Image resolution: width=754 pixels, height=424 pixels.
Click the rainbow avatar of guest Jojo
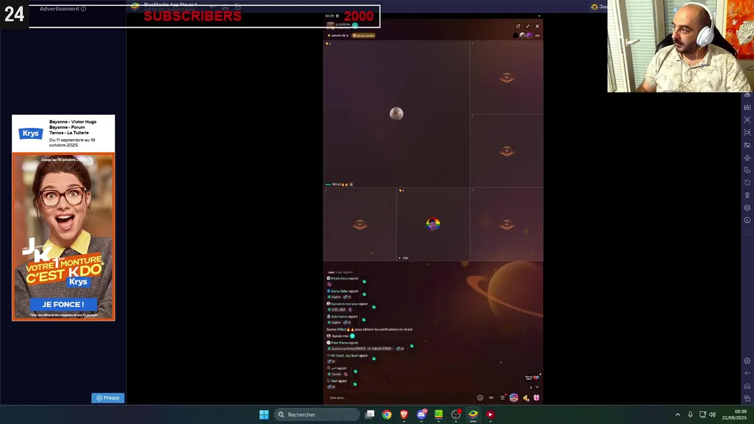point(433,224)
